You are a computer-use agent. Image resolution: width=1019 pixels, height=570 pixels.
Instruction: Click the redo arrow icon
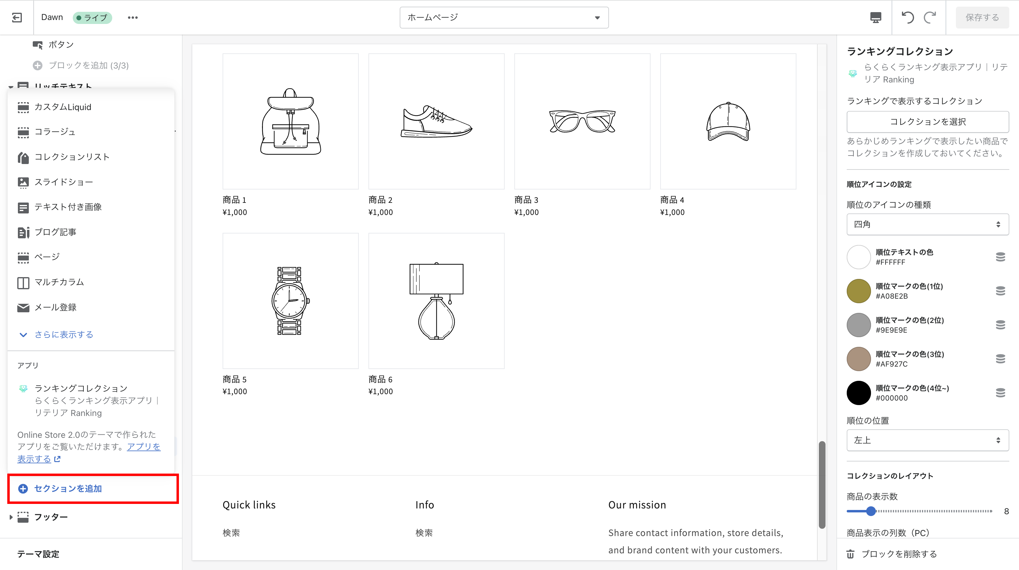930,17
